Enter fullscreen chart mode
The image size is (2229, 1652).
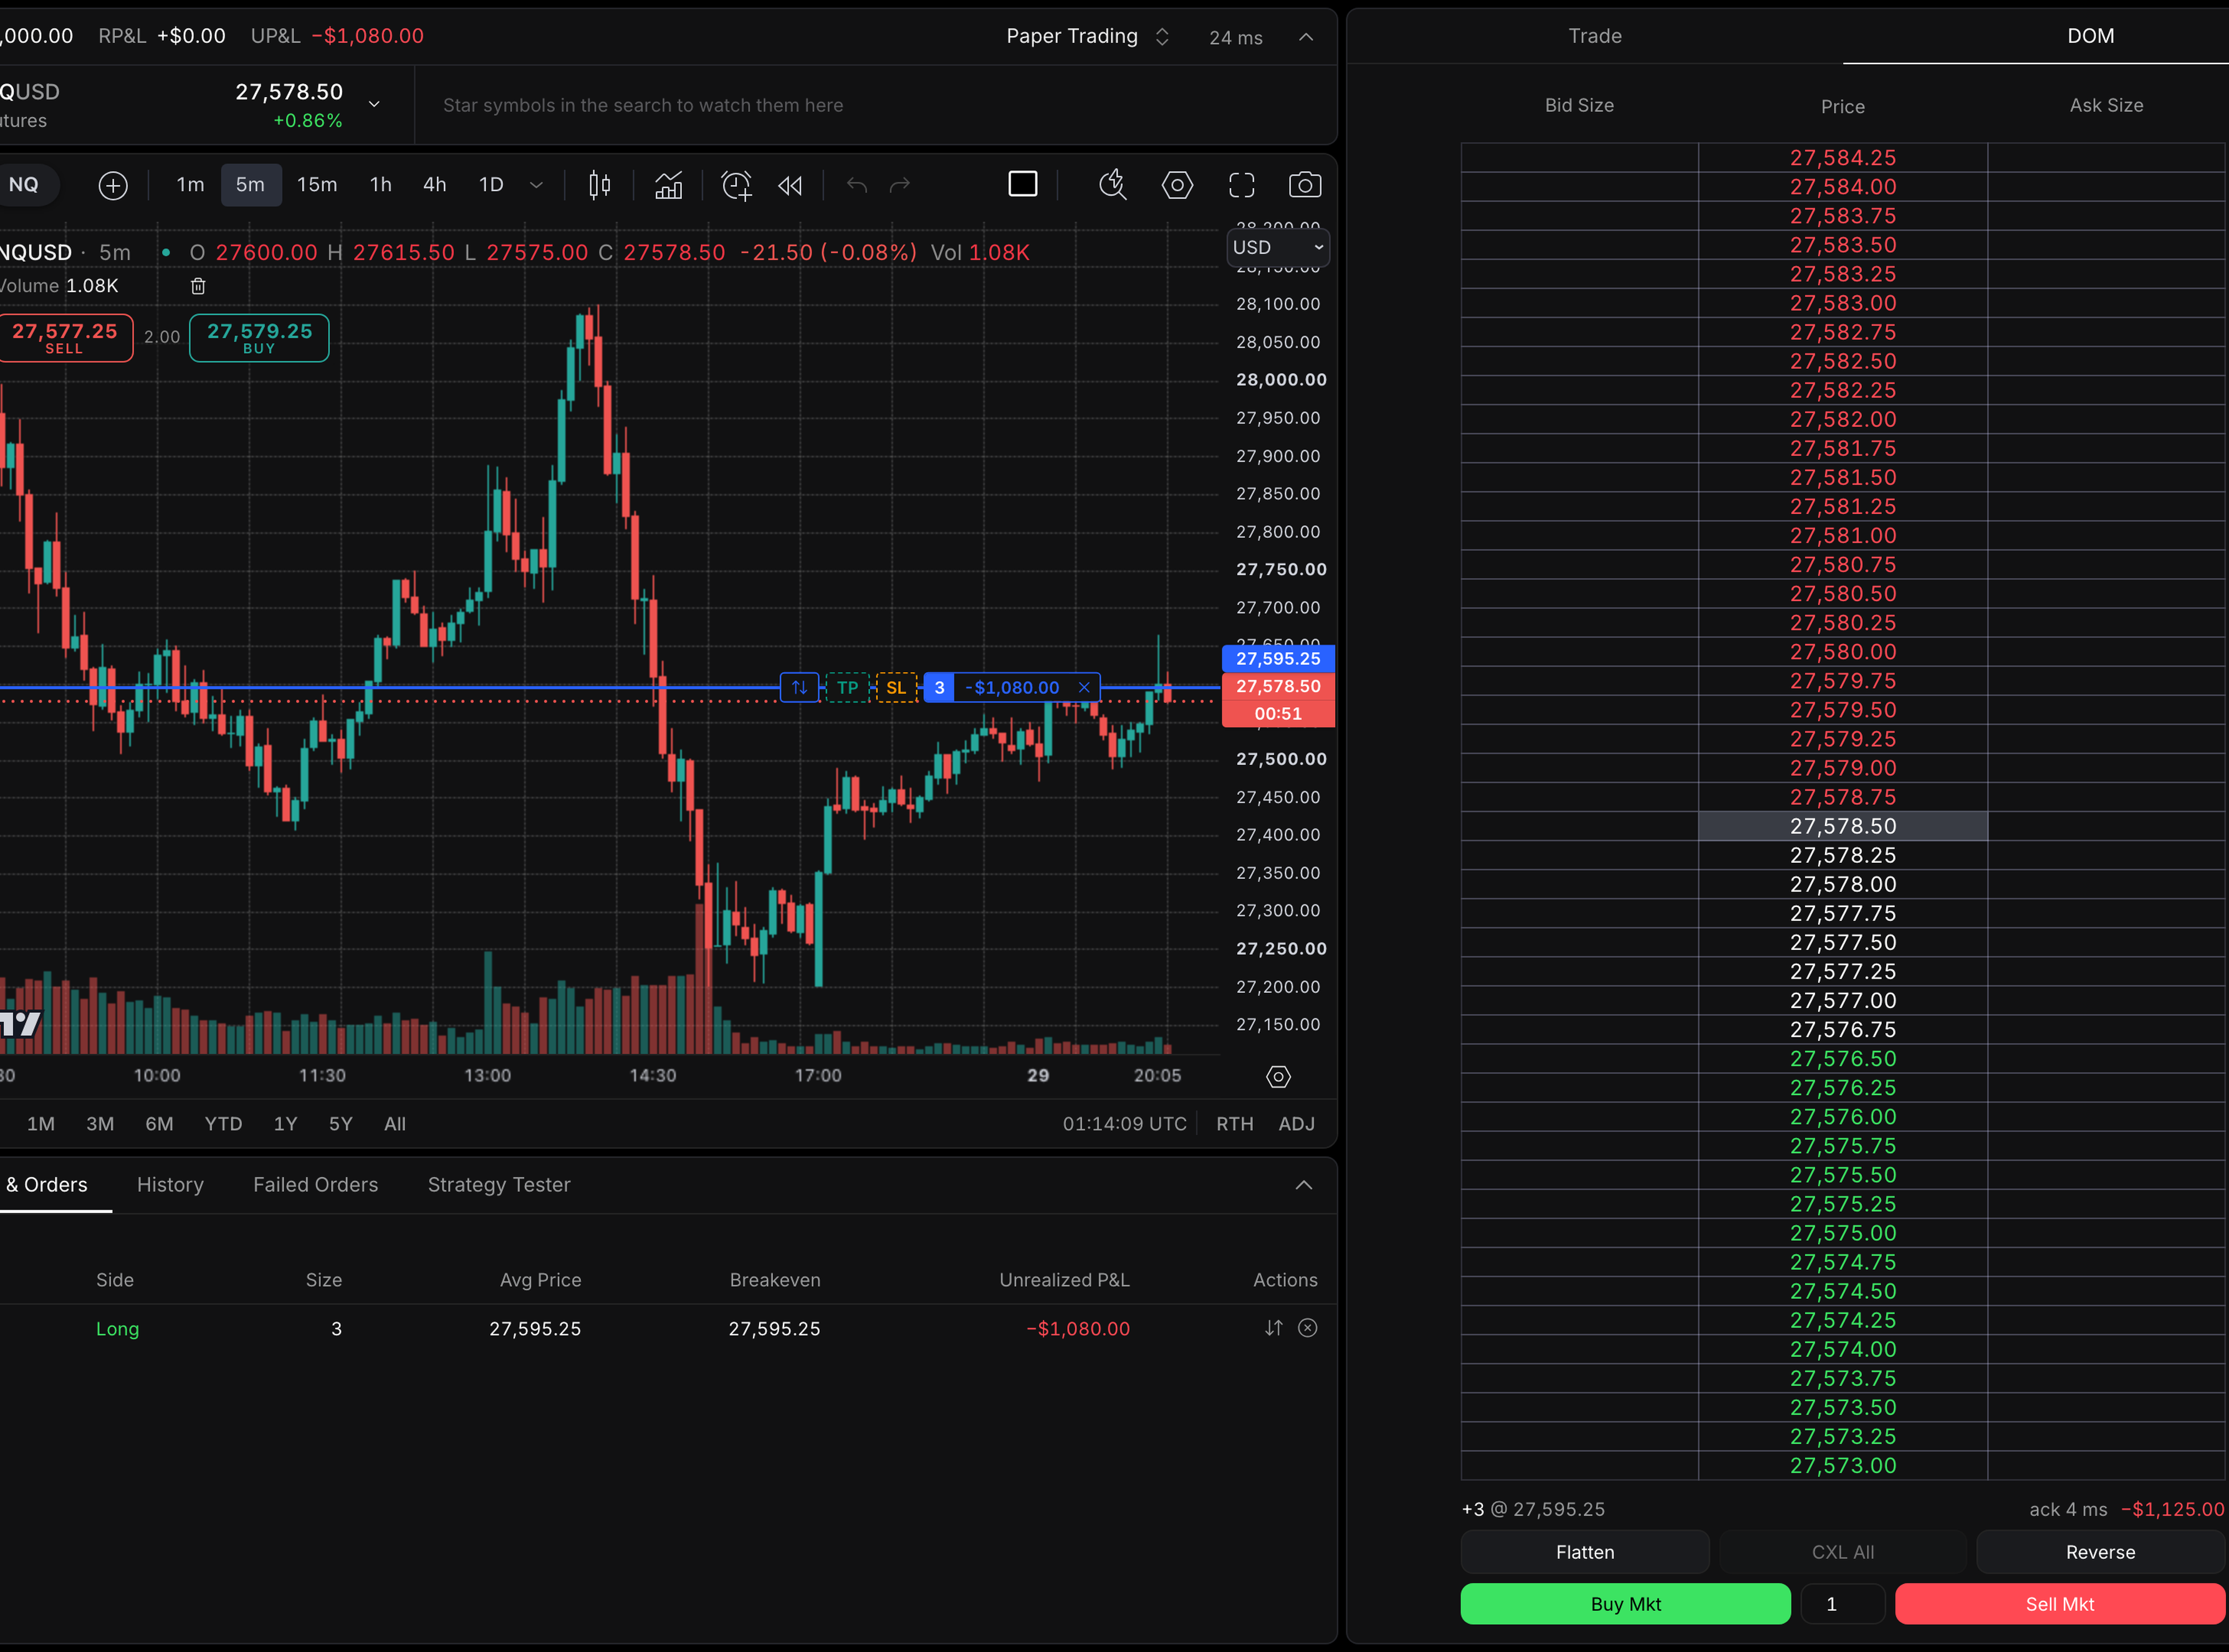pos(1242,185)
